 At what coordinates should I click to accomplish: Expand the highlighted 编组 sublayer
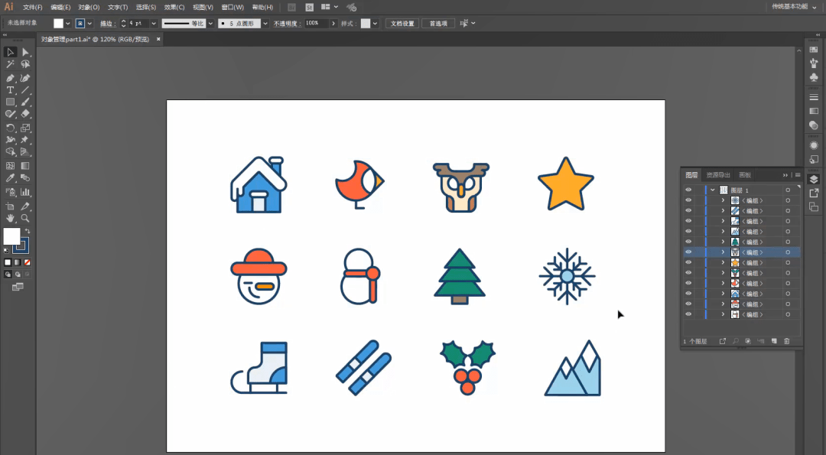pyautogui.click(x=723, y=252)
